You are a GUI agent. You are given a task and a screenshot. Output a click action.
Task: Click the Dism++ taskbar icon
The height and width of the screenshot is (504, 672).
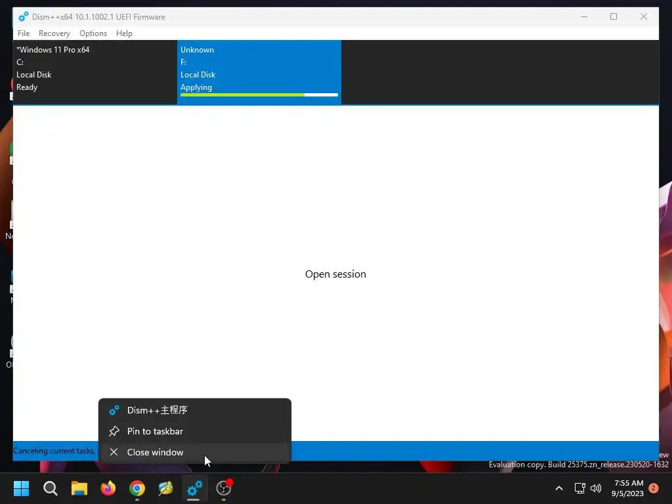pos(194,488)
